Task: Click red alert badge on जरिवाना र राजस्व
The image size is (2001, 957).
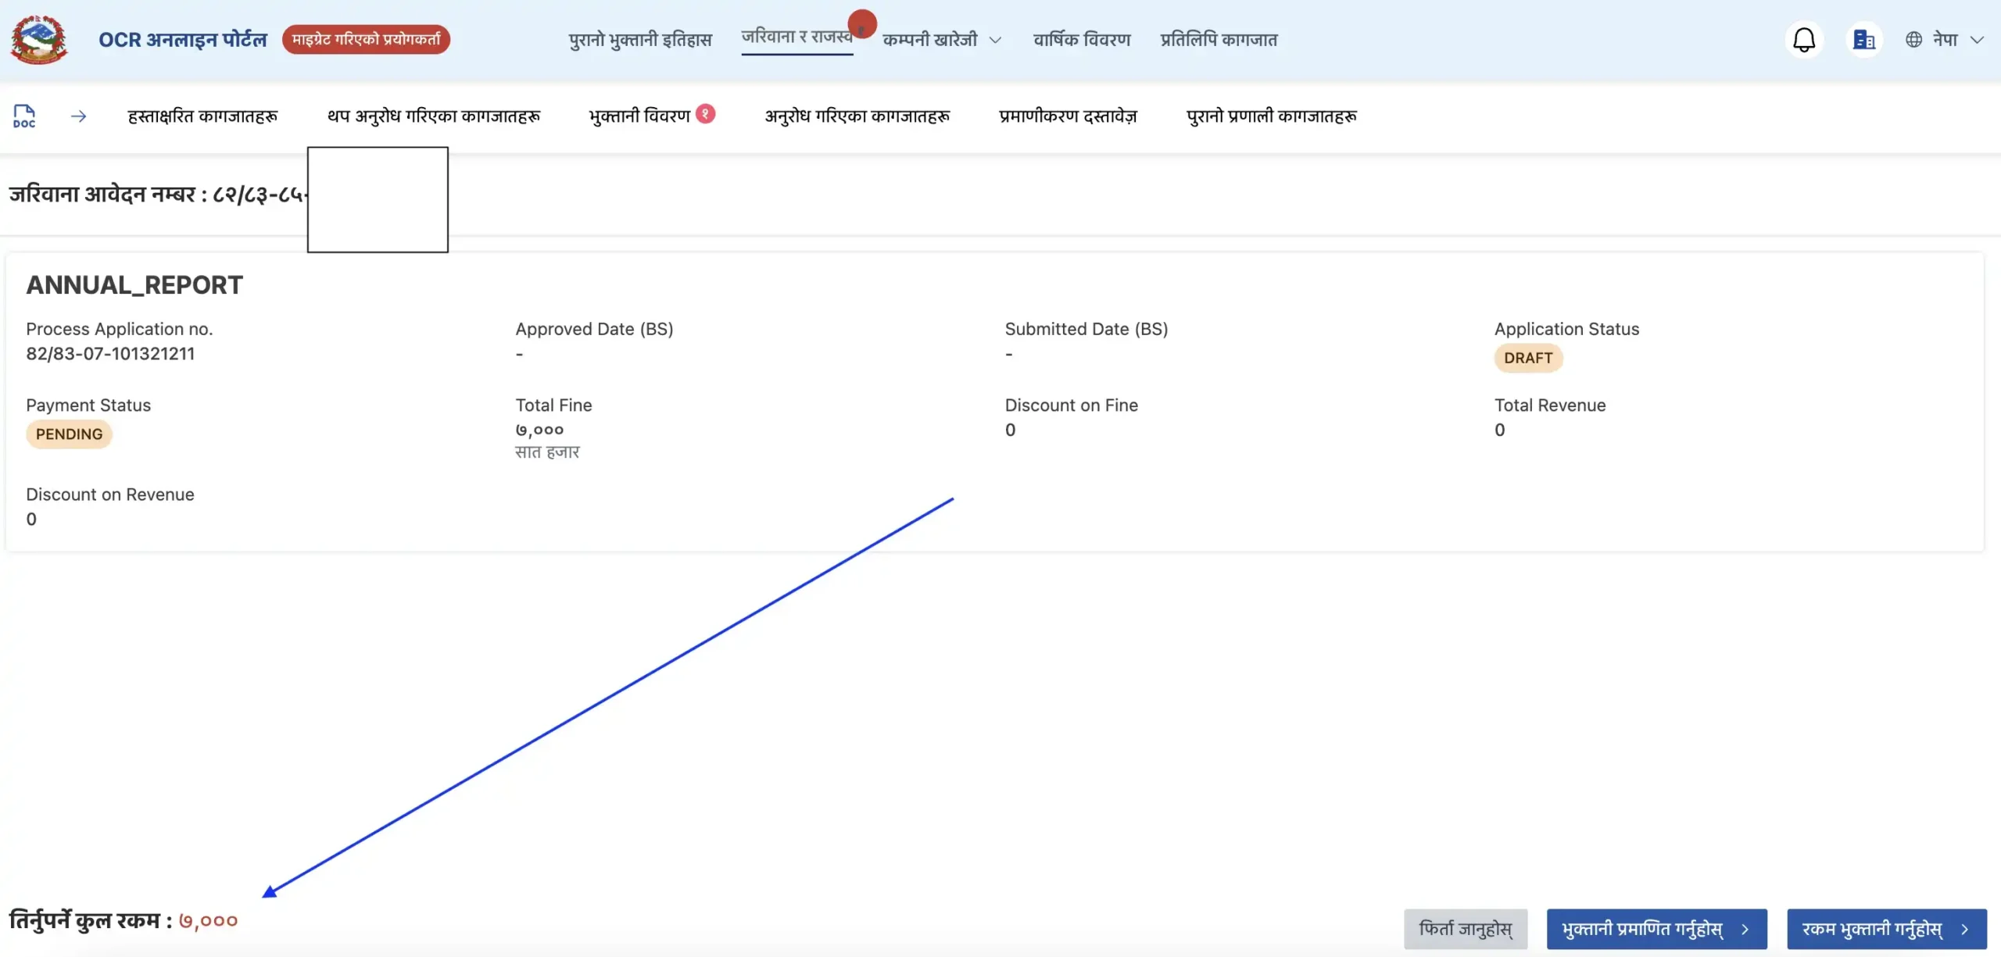Action: pos(862,23)
